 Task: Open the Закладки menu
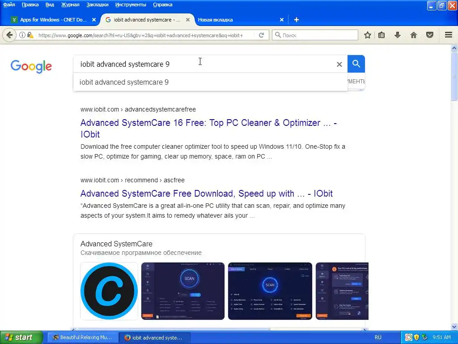click(97, 4)
